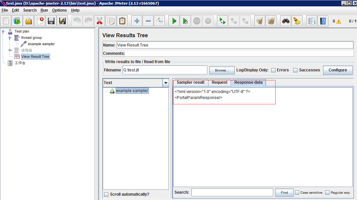The image size is (357, 200).
Task: Click the green Start test toolbar icon
Action: (174, 21)
